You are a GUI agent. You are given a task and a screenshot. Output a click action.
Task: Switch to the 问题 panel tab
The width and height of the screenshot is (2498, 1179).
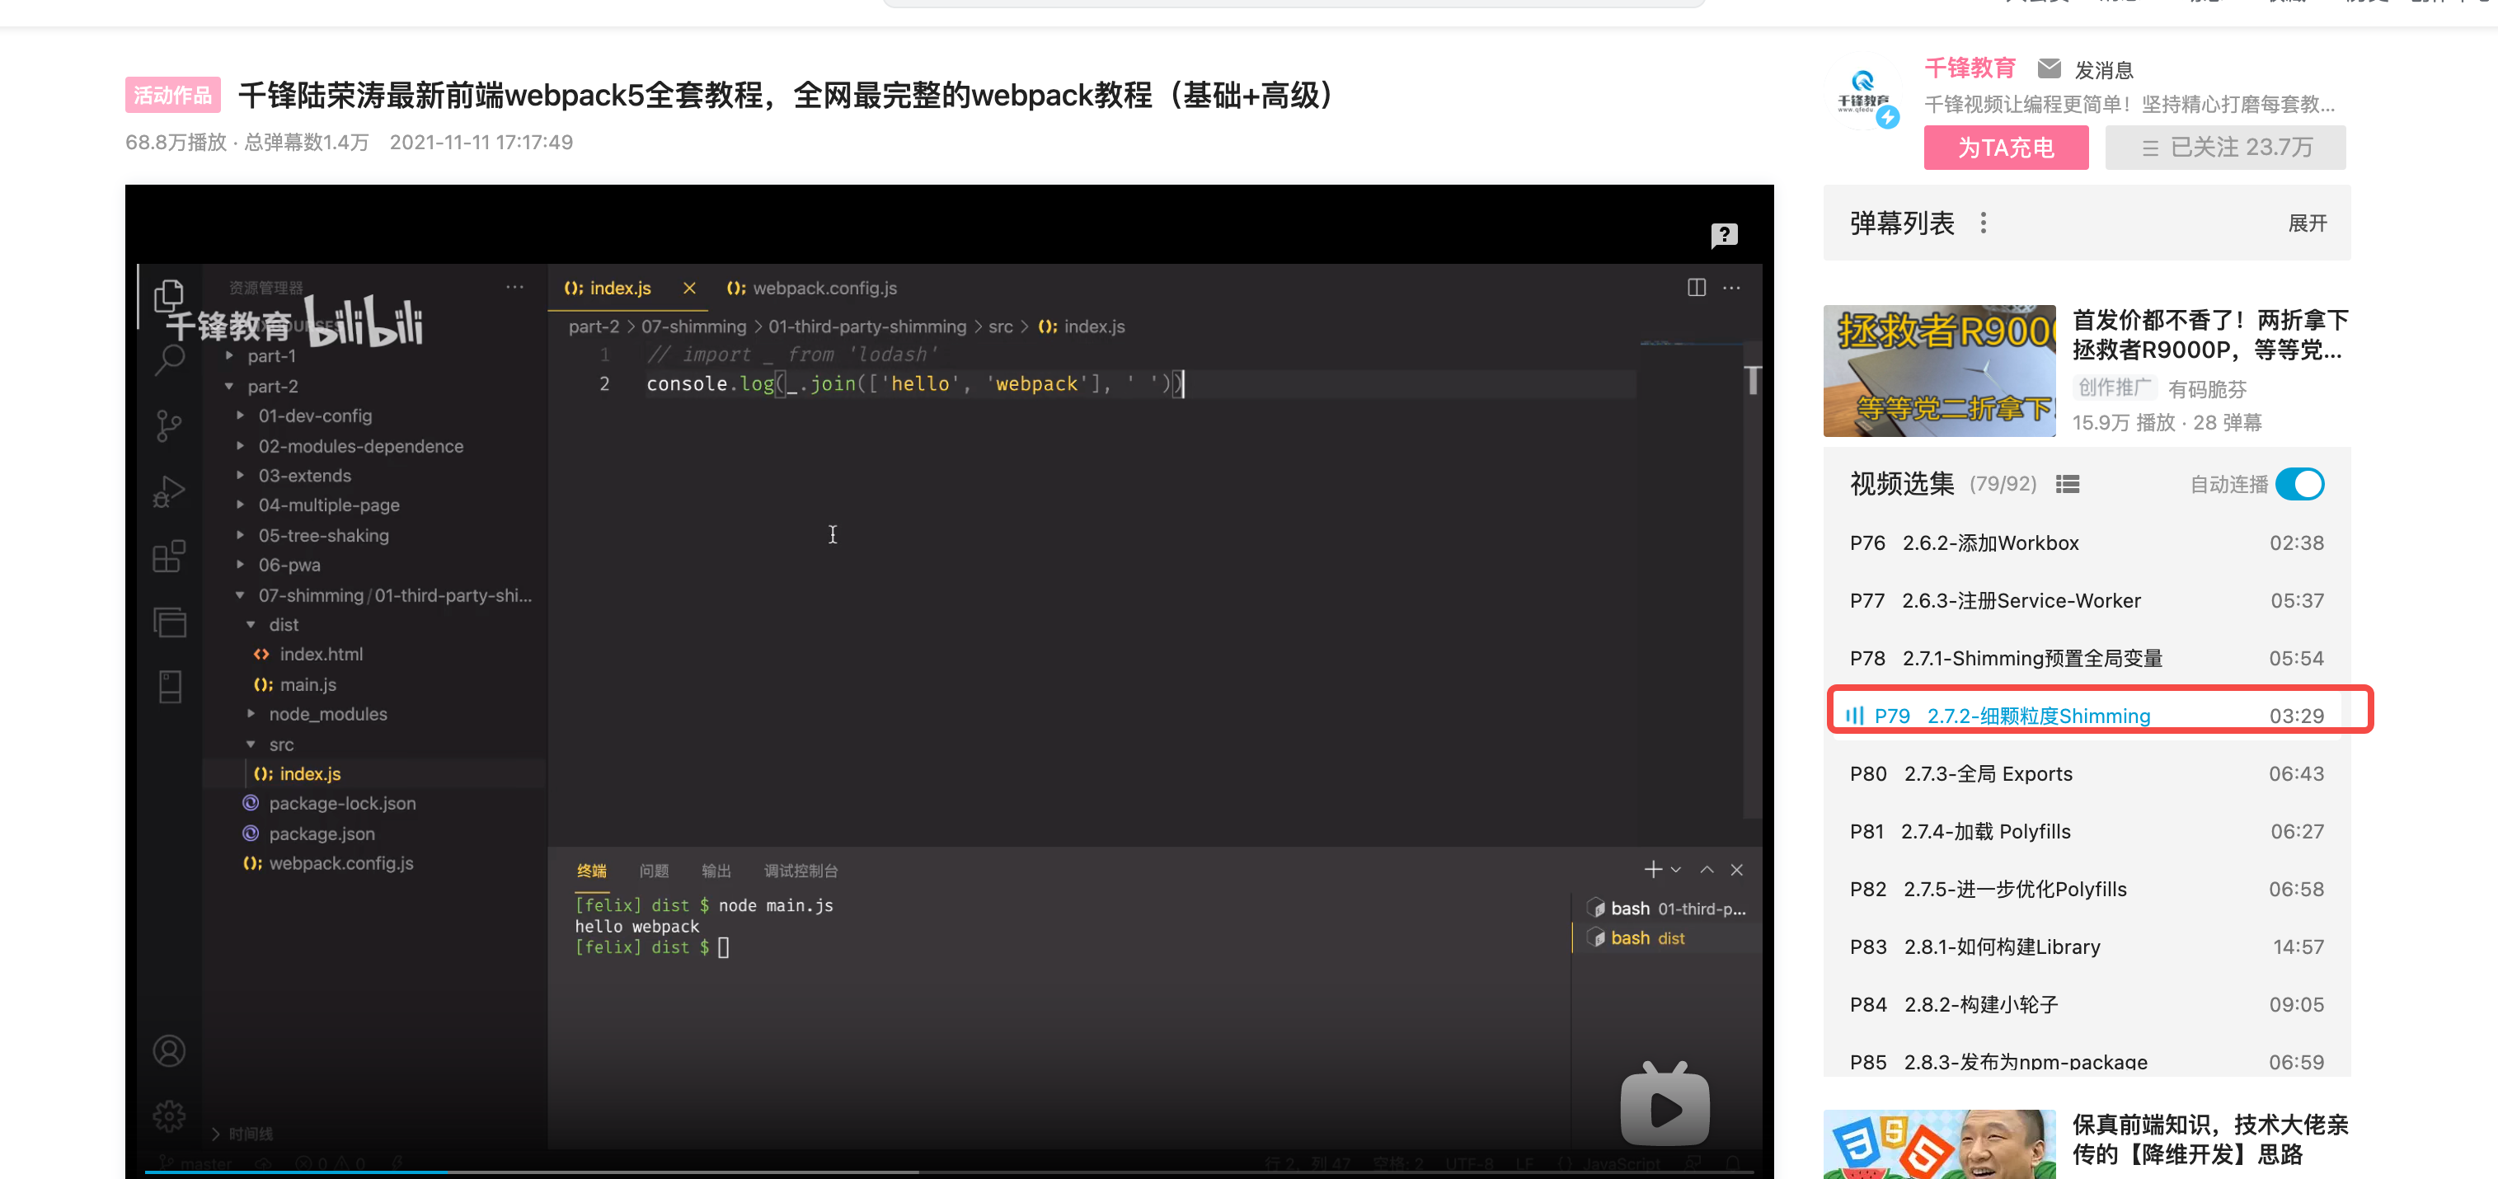coord(654,871)
